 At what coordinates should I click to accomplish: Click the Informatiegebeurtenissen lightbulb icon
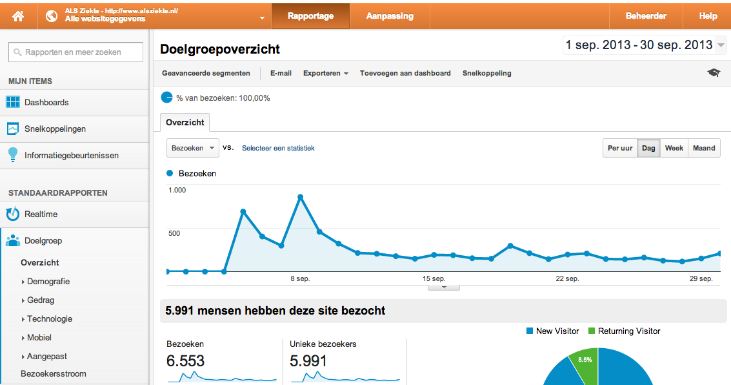tap(13, 154)
